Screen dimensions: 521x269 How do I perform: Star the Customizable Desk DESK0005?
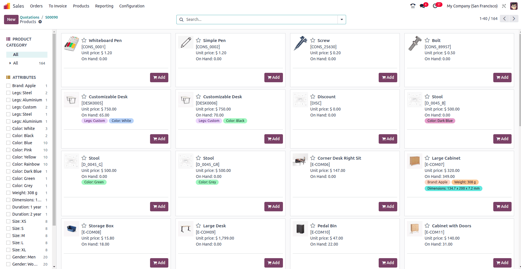pos(84,97)
